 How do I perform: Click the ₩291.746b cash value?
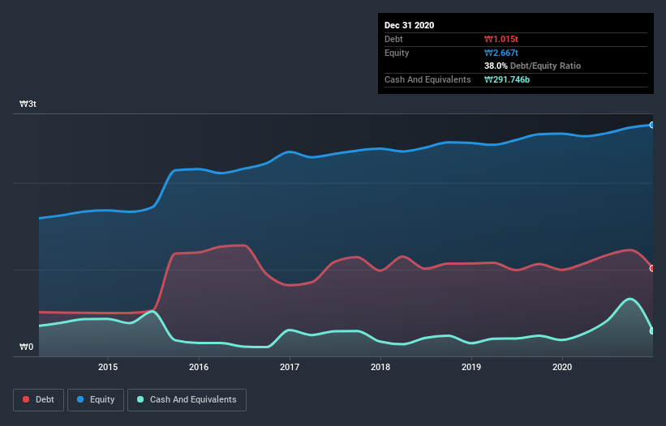tap(507, 79)
